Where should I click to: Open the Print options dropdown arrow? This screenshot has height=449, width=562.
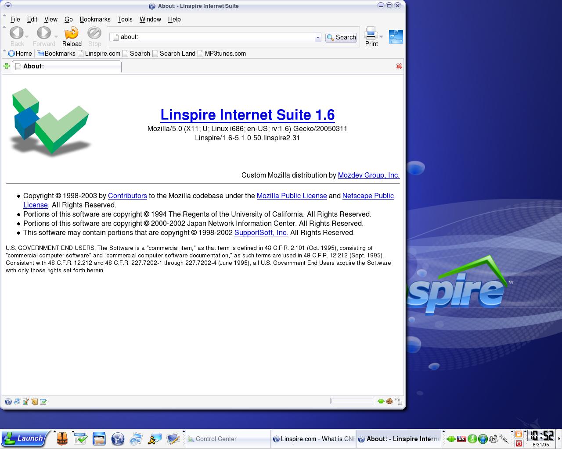[x=381, y=37]
